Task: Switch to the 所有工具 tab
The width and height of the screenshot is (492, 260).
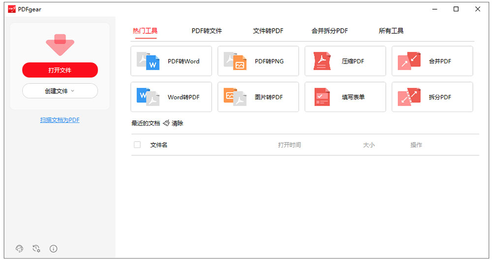Action: (x=391, y=31)
